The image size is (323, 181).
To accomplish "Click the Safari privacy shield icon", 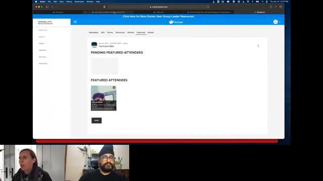I will [x=104, y=7].
